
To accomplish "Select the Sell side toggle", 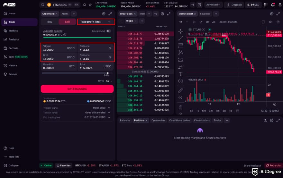I will pos(67,22).
